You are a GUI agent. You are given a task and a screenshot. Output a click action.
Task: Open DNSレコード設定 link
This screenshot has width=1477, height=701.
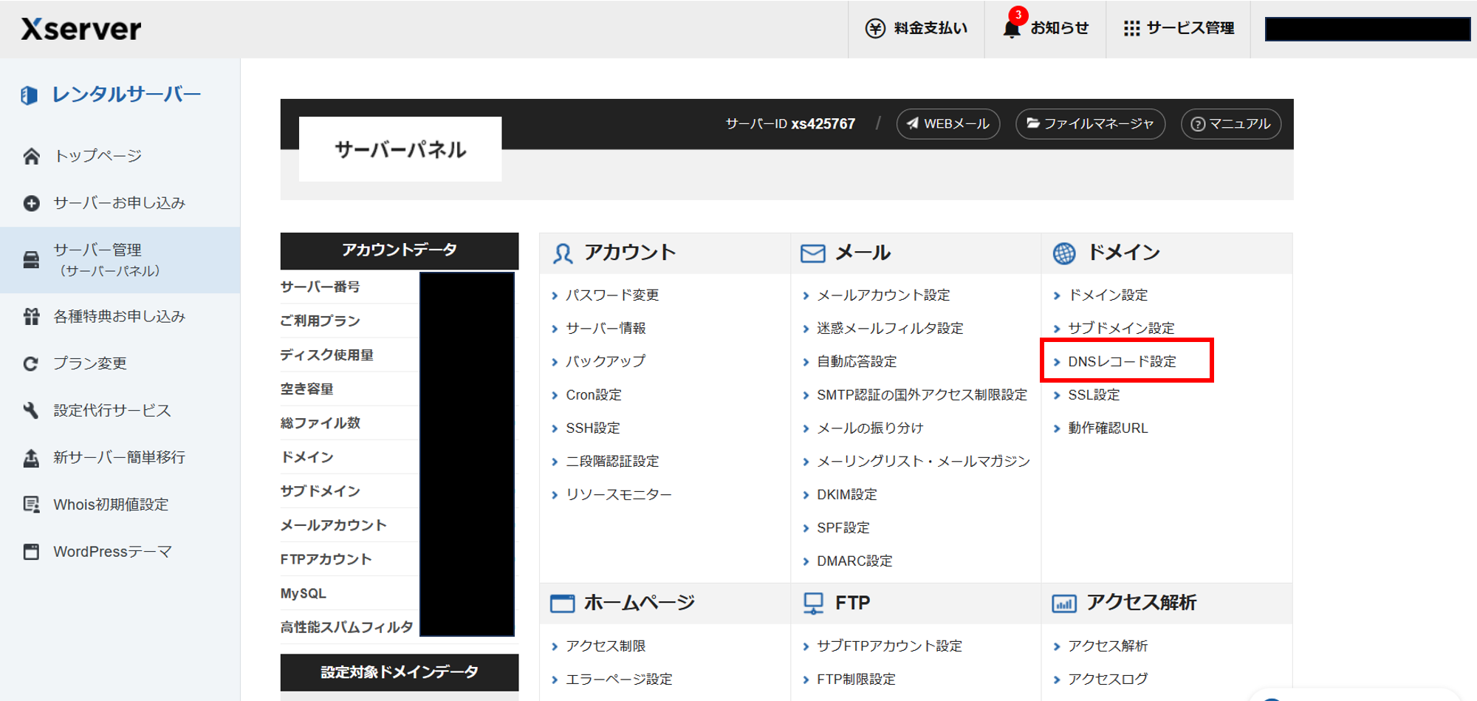(x=1122, y=361)
